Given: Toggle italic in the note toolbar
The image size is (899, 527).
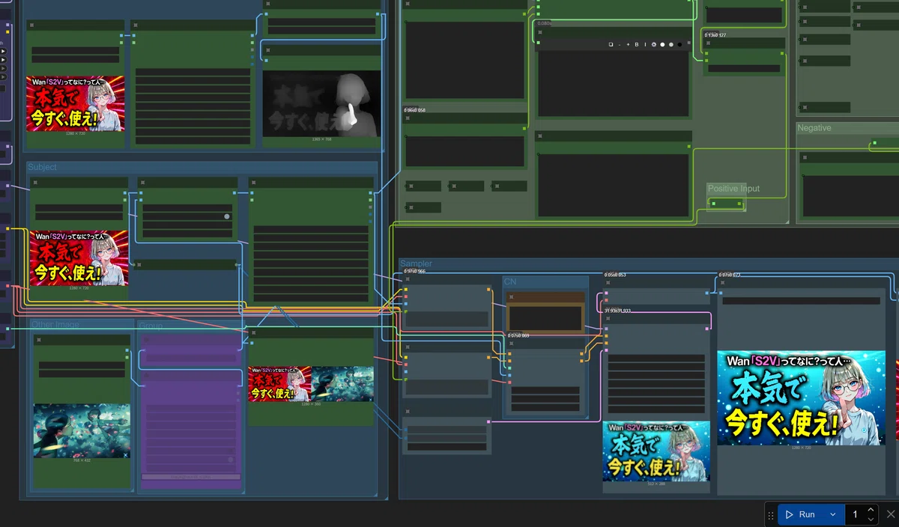Looking at the screenshot, I should [645, 45].
